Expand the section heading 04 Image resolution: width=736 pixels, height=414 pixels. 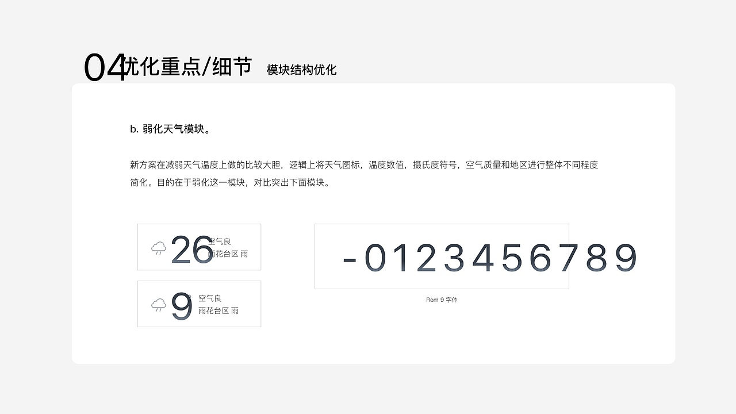(104, 65)
